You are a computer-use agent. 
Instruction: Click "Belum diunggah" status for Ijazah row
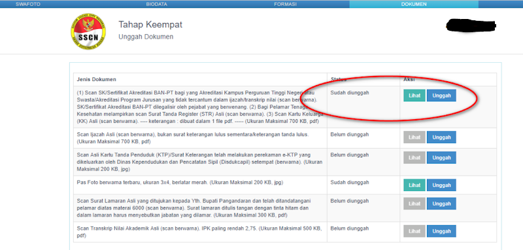[350, 135]
